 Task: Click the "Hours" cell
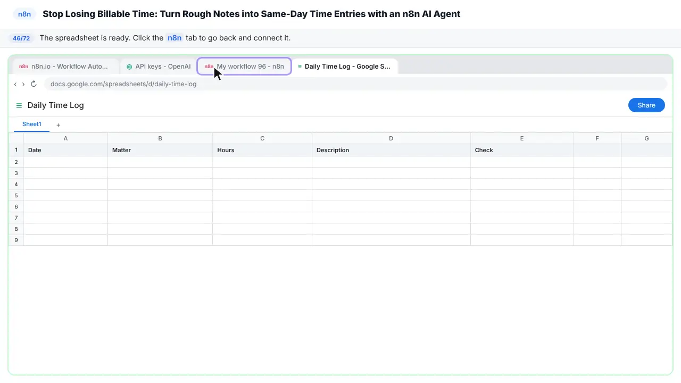(262, 150)
